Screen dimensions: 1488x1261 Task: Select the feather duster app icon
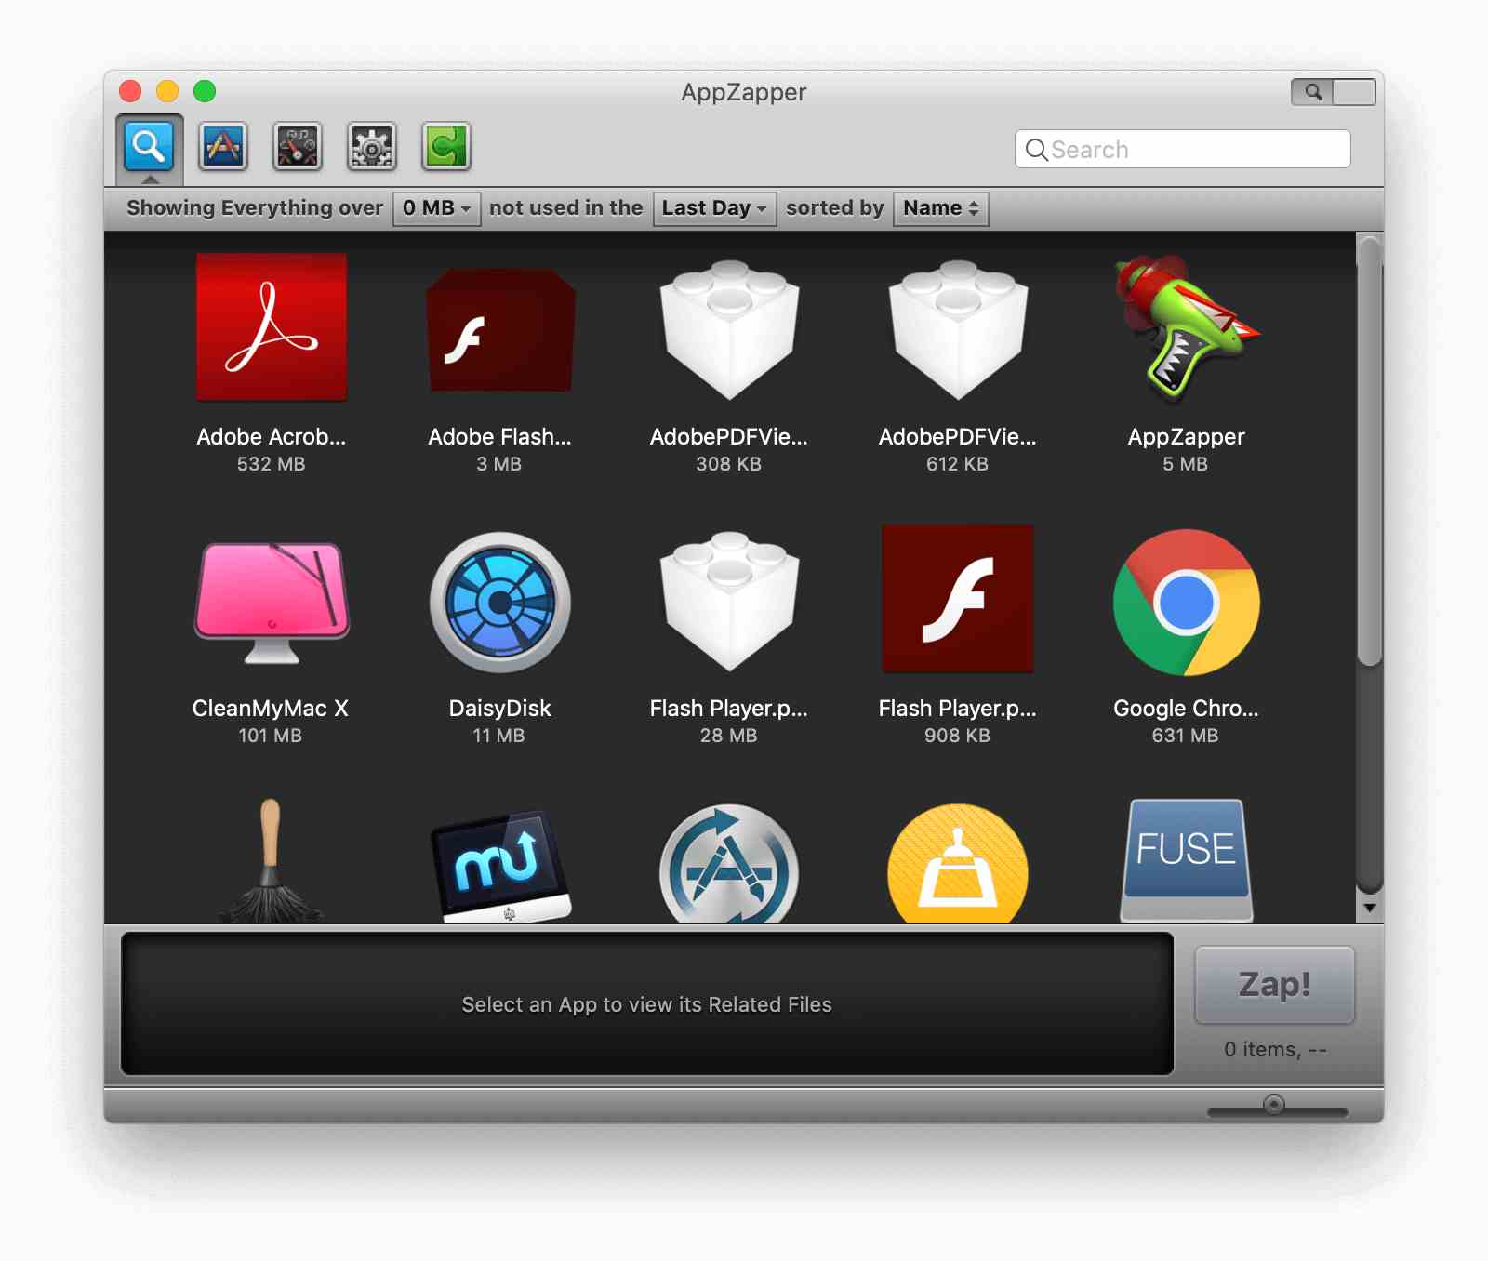[271, 860]
